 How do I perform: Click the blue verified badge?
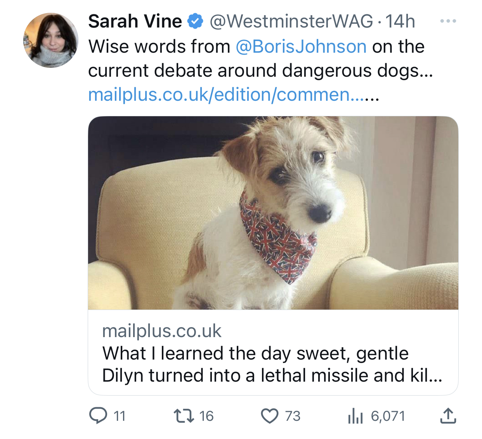196,21
